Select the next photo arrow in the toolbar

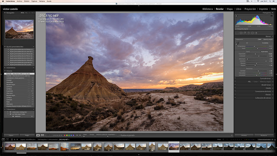(x=80, y=135)
